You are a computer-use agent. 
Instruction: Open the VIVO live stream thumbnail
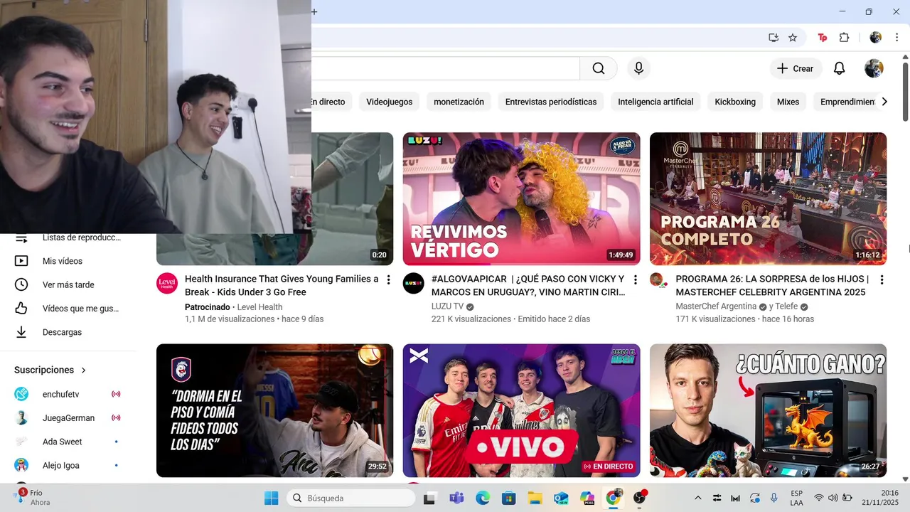tap(521, 410)
